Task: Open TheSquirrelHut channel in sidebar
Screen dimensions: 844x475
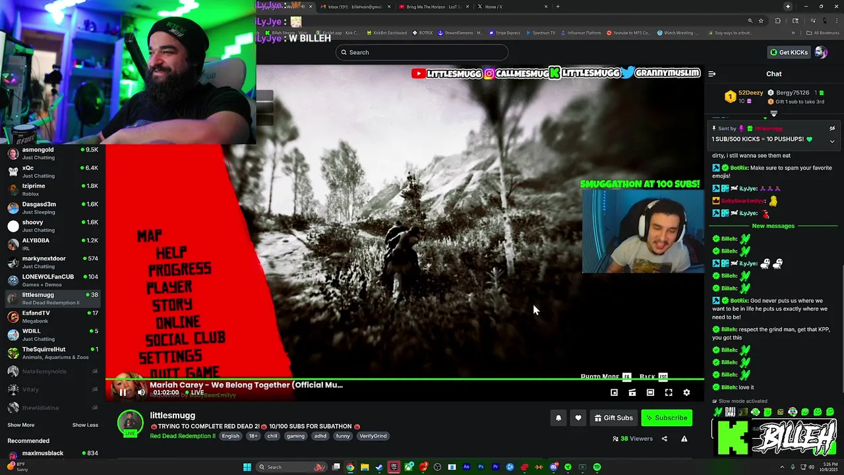Action: point(53,353)
